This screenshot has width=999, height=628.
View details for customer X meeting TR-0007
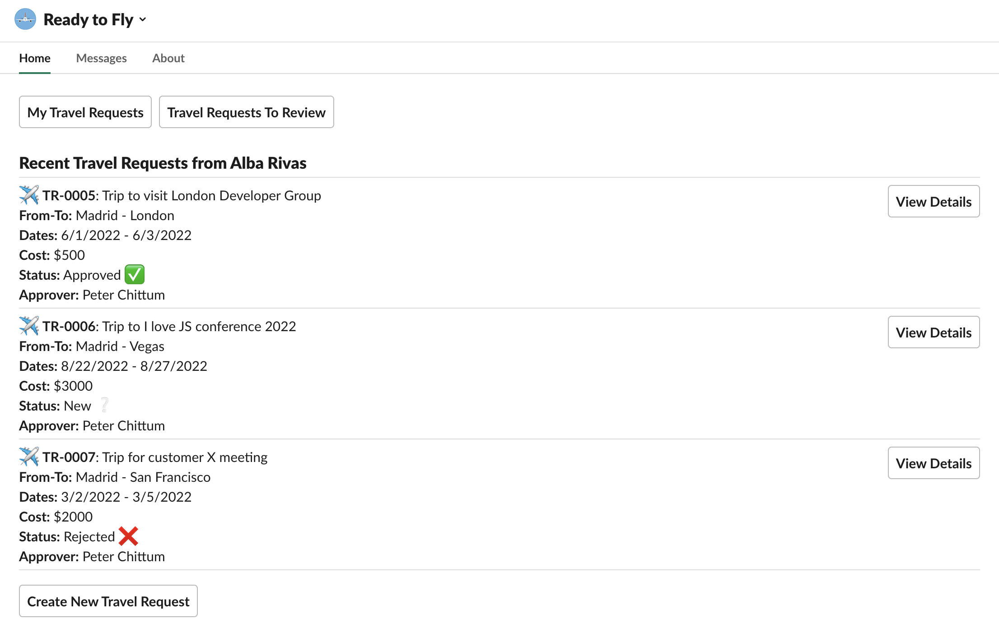coord(934,463)
